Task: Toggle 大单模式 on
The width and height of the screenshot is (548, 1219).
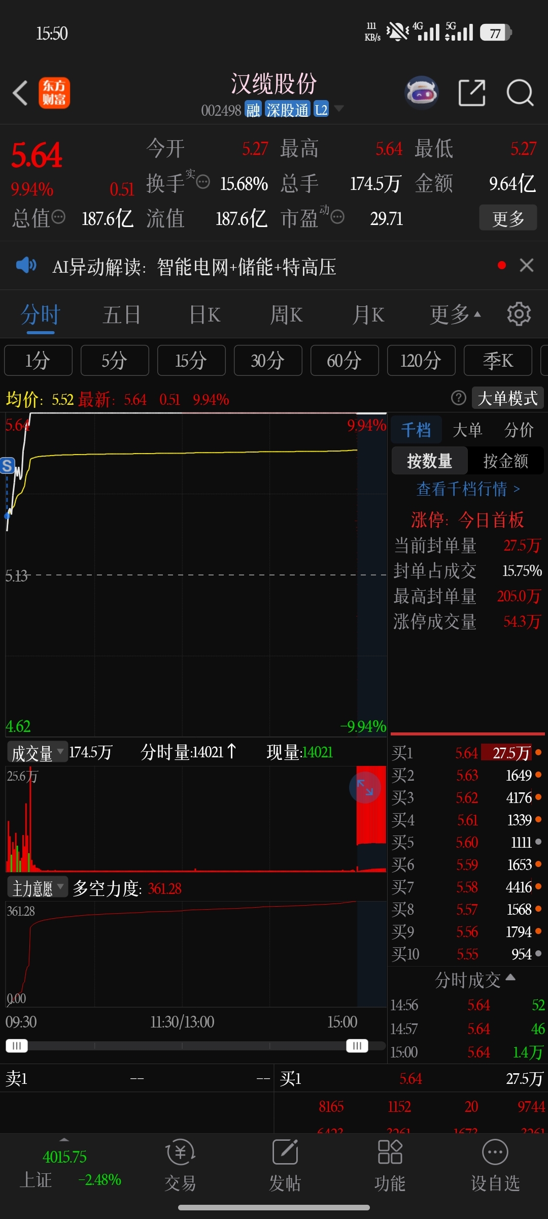Action: [x=507, y=398]
